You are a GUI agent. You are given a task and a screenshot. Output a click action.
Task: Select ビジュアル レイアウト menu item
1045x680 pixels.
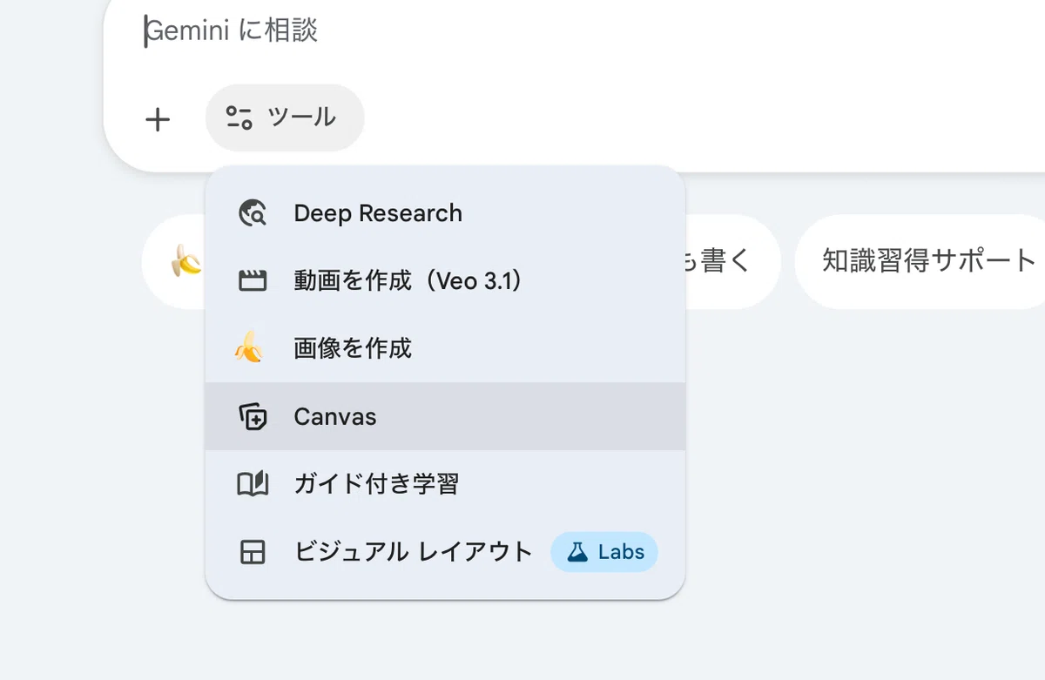pos(445,552)
